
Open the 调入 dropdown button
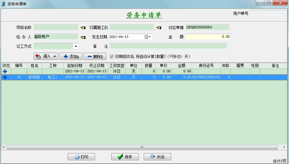point(46,56)
